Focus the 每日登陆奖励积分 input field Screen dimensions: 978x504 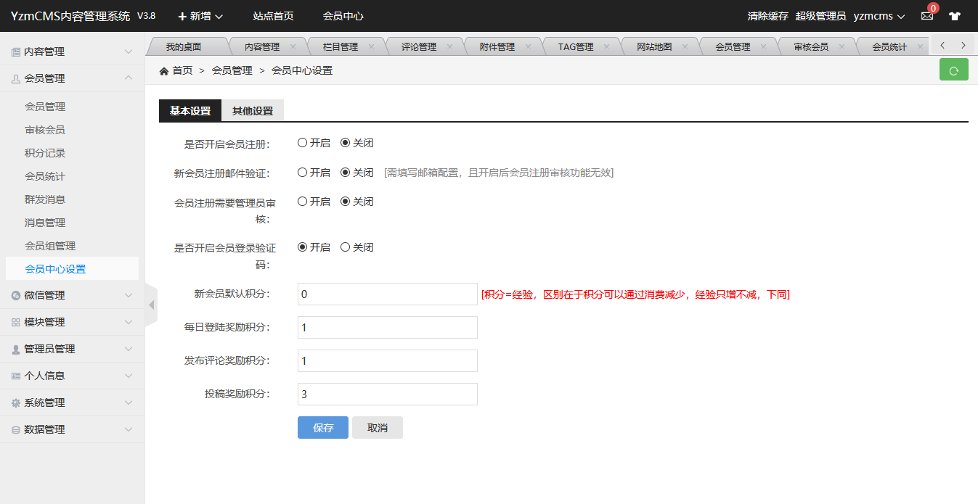387,328
